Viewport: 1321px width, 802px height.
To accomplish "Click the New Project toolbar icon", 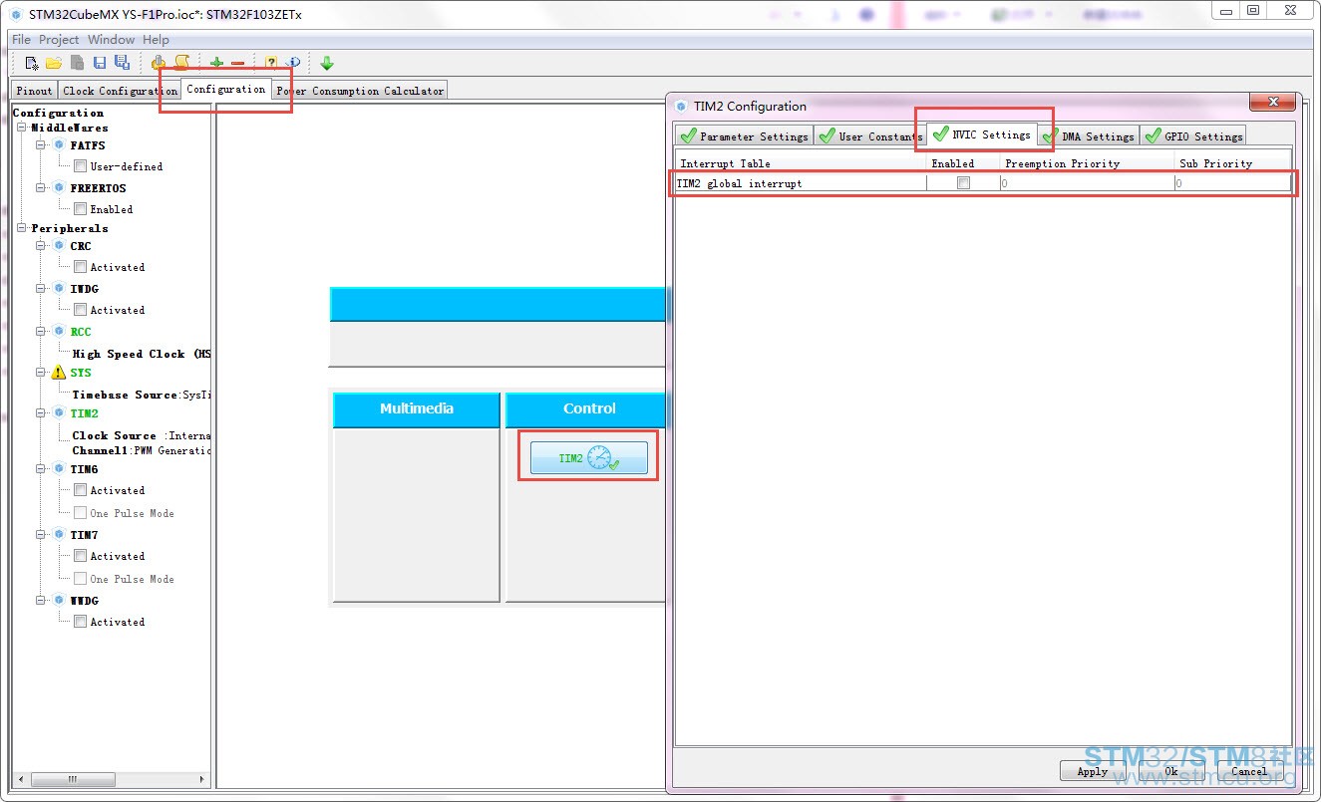I will (x=32, y=63).
